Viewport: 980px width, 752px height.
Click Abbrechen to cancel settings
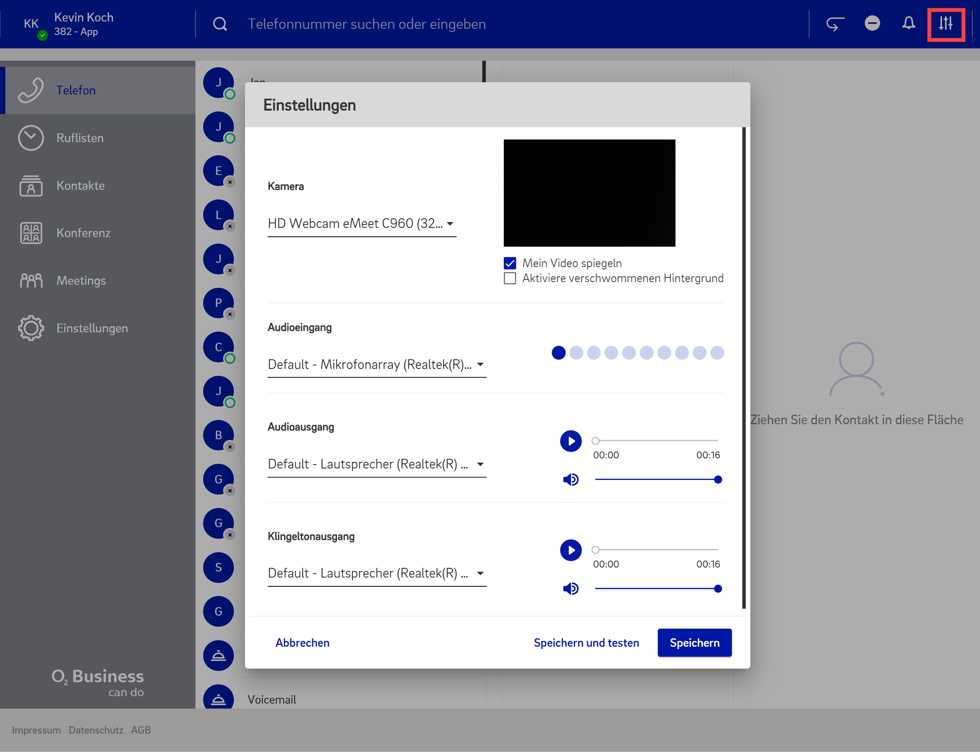(302, 643)
